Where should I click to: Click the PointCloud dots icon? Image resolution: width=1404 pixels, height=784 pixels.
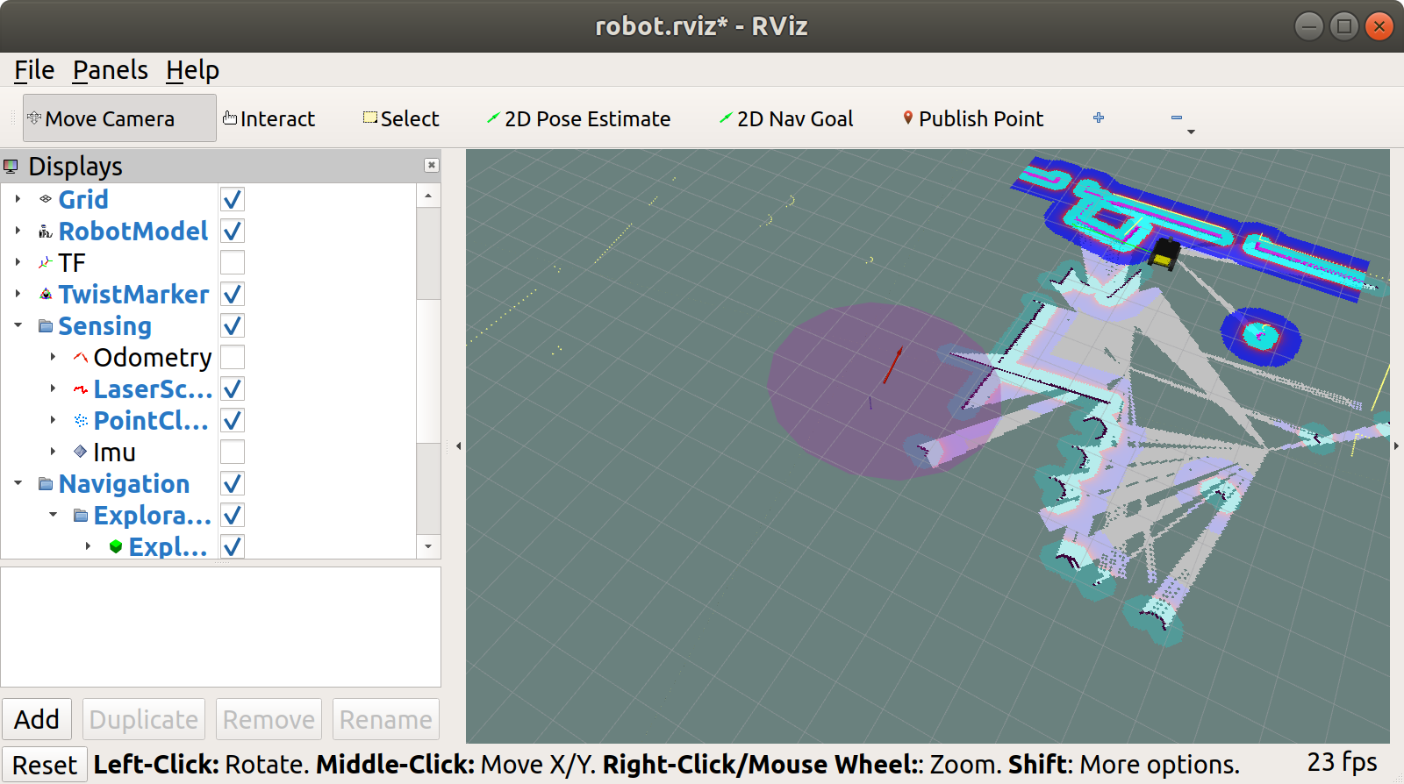[x=81, y=421]
